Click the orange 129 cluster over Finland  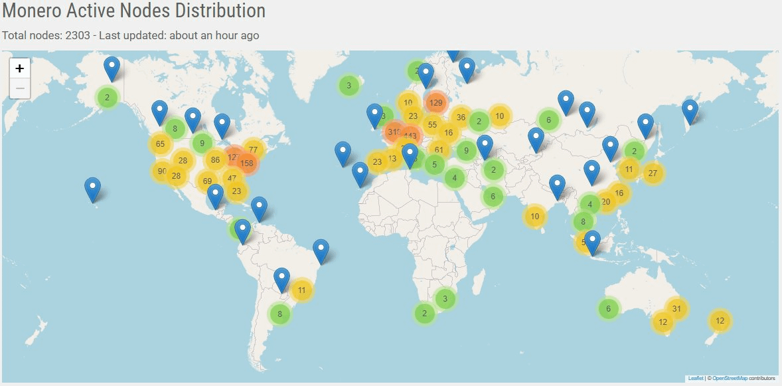(435, 103)
